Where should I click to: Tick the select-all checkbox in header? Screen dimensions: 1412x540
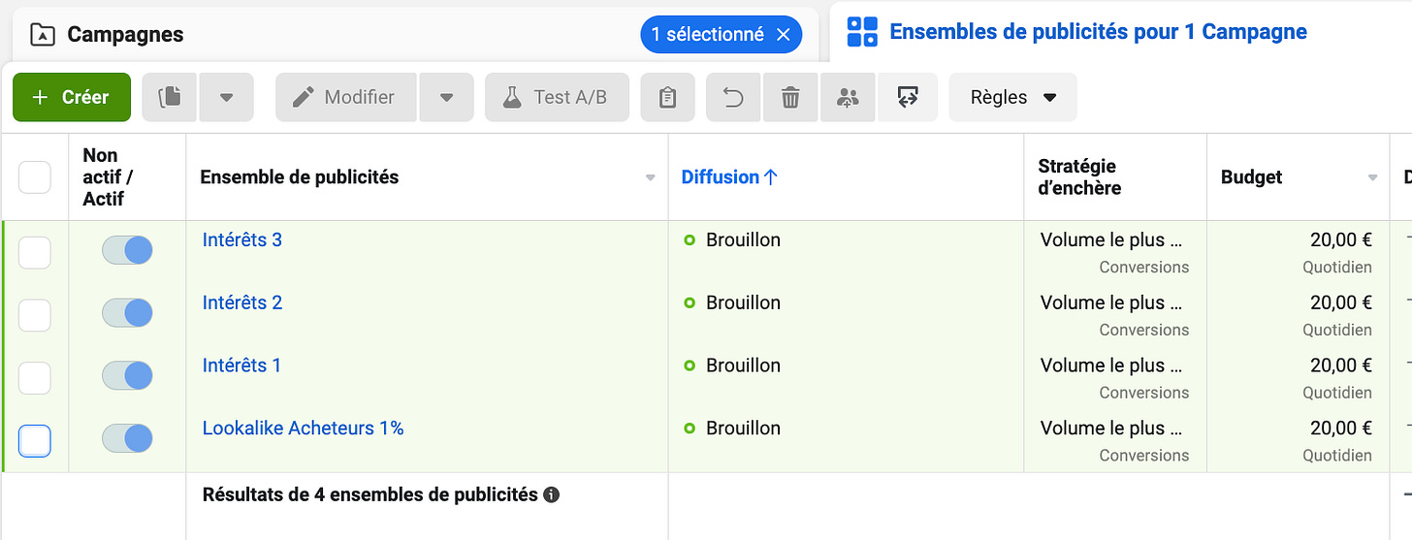coord(35,177)
